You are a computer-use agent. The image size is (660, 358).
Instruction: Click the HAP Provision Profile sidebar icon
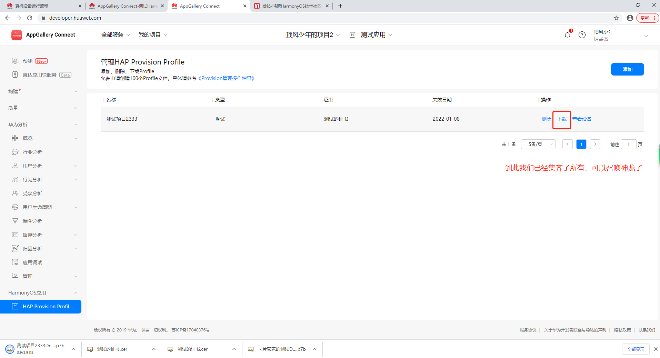coord(15,306)
